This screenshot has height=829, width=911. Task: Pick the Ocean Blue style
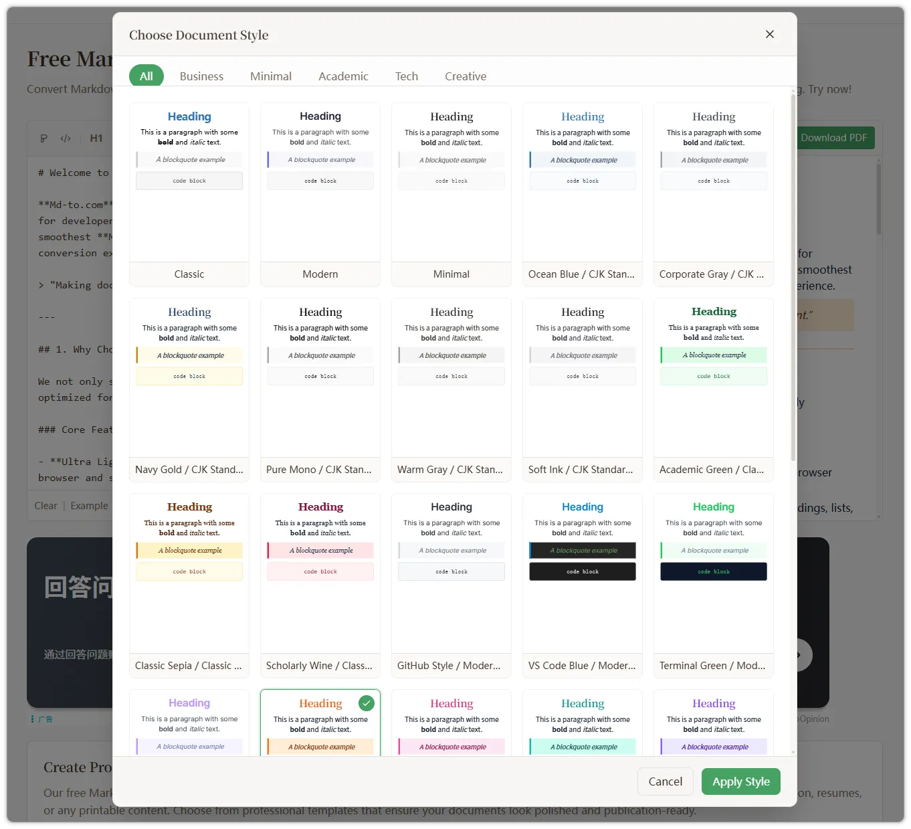click(x=582, y=194)
